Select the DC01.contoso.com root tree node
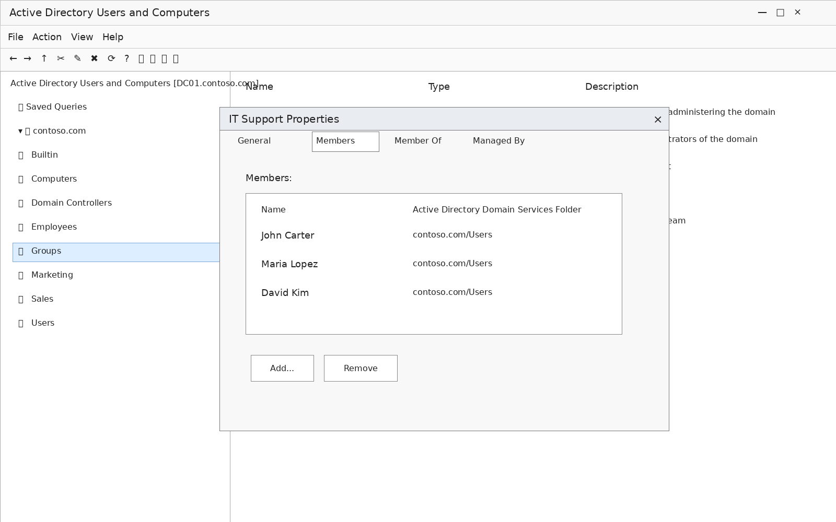Viewport: 836px width, 522px height. point(134,84)
